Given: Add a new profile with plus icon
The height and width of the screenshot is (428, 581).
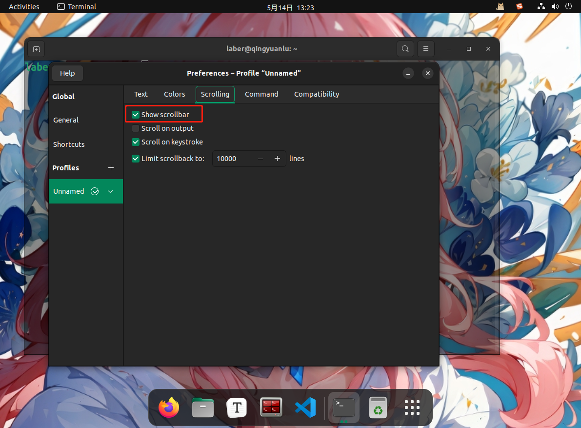Looking at the screenshot, I should (111, 168).
